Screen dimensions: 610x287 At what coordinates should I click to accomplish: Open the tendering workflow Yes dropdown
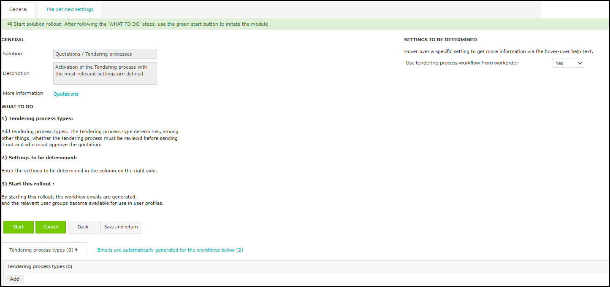pyautogui.click(x=568, y=63)
